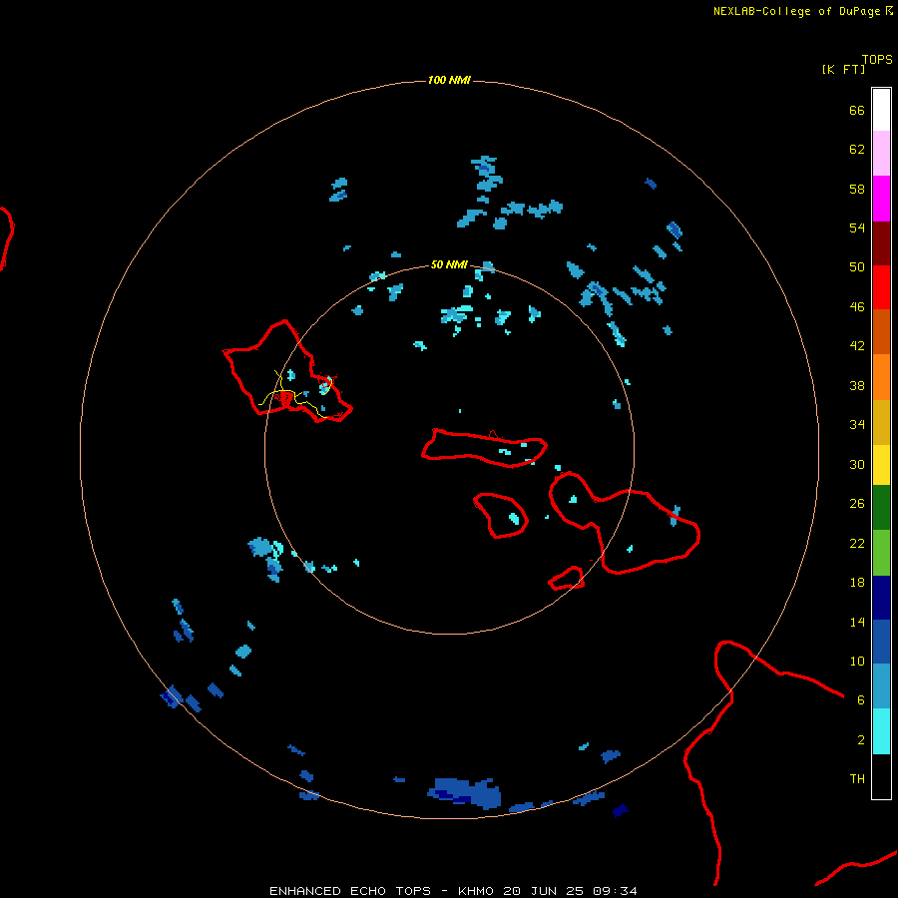Select the light green 26 kft swatch

881,553
